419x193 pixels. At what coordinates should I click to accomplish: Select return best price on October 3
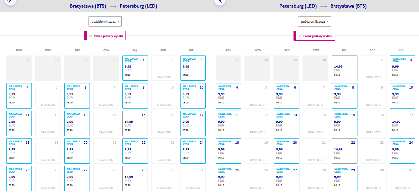(x=402, y=68)
